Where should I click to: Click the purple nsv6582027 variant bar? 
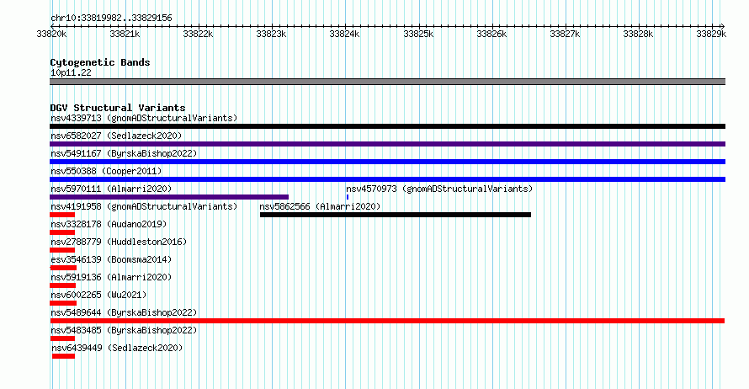[x=387, y=144]
